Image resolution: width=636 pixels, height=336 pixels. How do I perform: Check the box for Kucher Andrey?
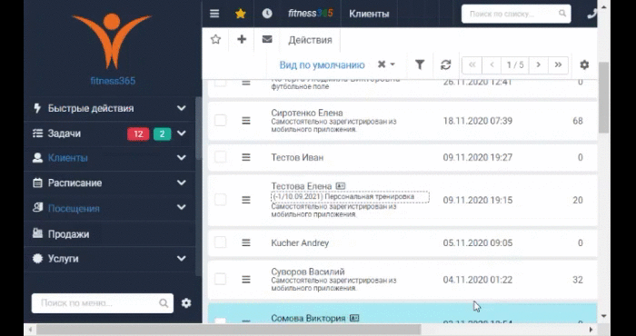pyautogui.click(x=220, y=242)
